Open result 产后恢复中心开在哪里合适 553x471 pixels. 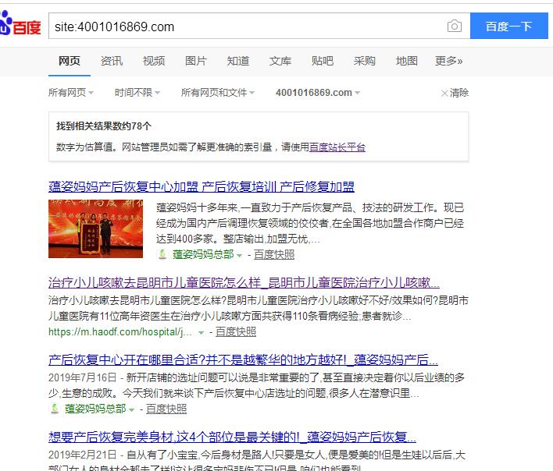coord(243,359)
